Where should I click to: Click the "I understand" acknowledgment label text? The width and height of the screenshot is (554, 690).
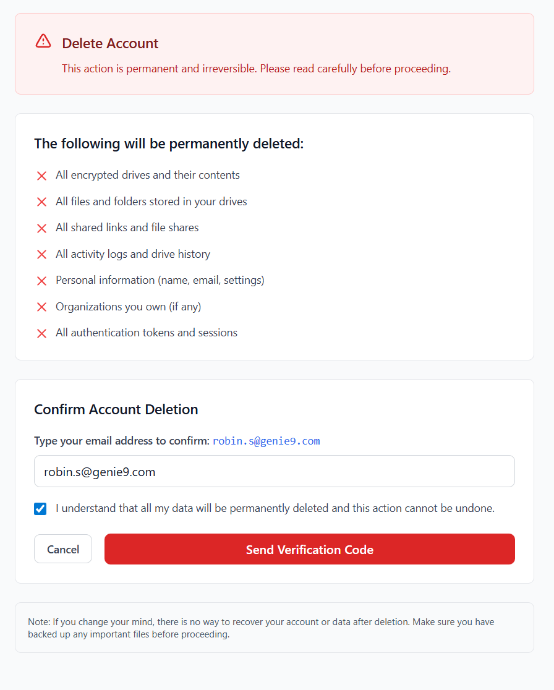[x=275, y=509]
